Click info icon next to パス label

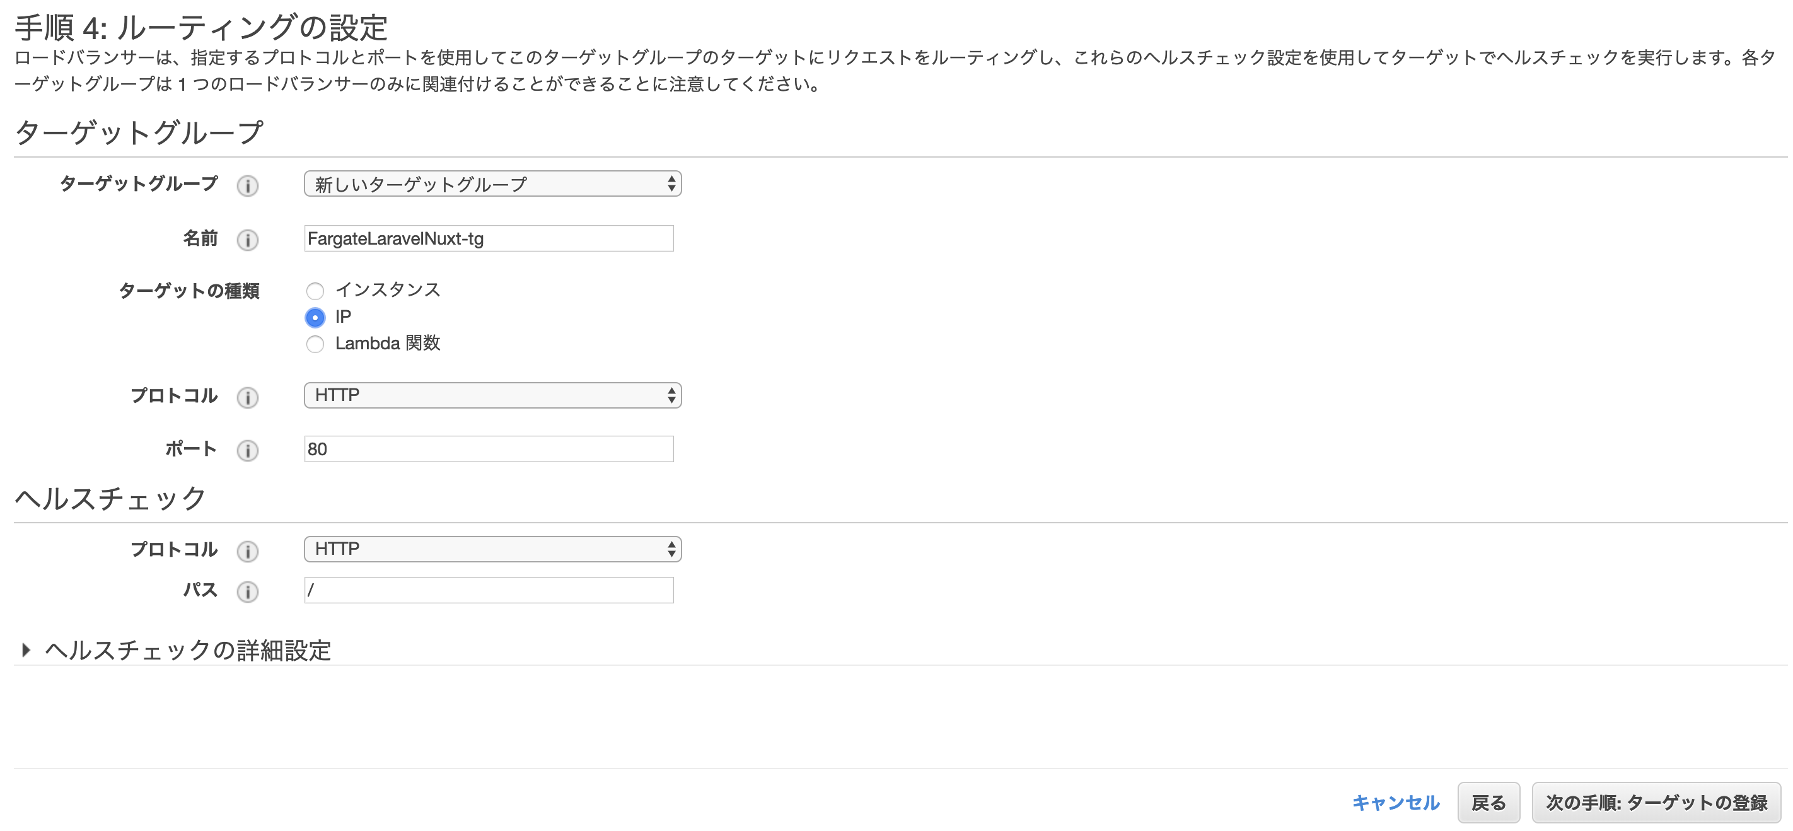247,591
